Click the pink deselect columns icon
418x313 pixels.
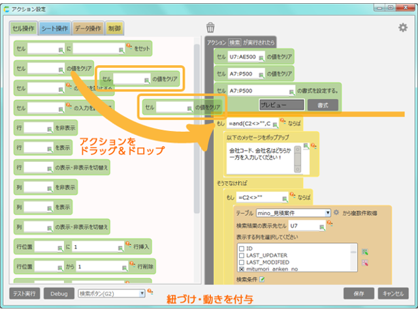[x=365, y=262]
